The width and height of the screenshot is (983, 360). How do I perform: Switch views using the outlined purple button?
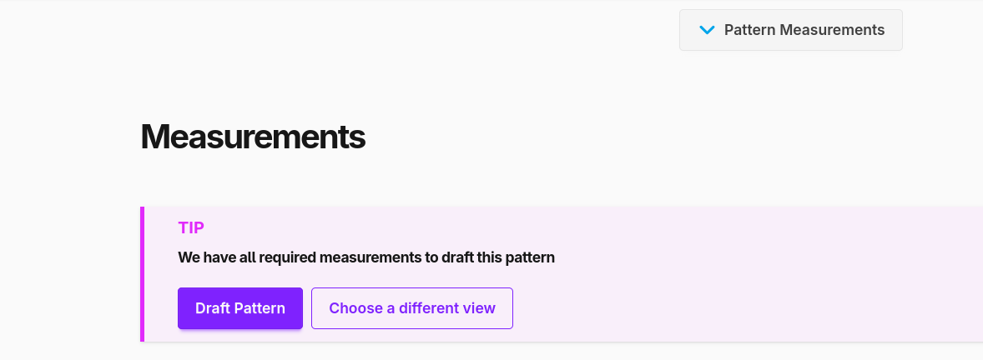coord(412,308)
